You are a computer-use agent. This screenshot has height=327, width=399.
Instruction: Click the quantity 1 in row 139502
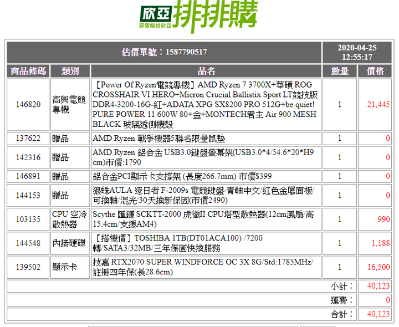point(340,267)
